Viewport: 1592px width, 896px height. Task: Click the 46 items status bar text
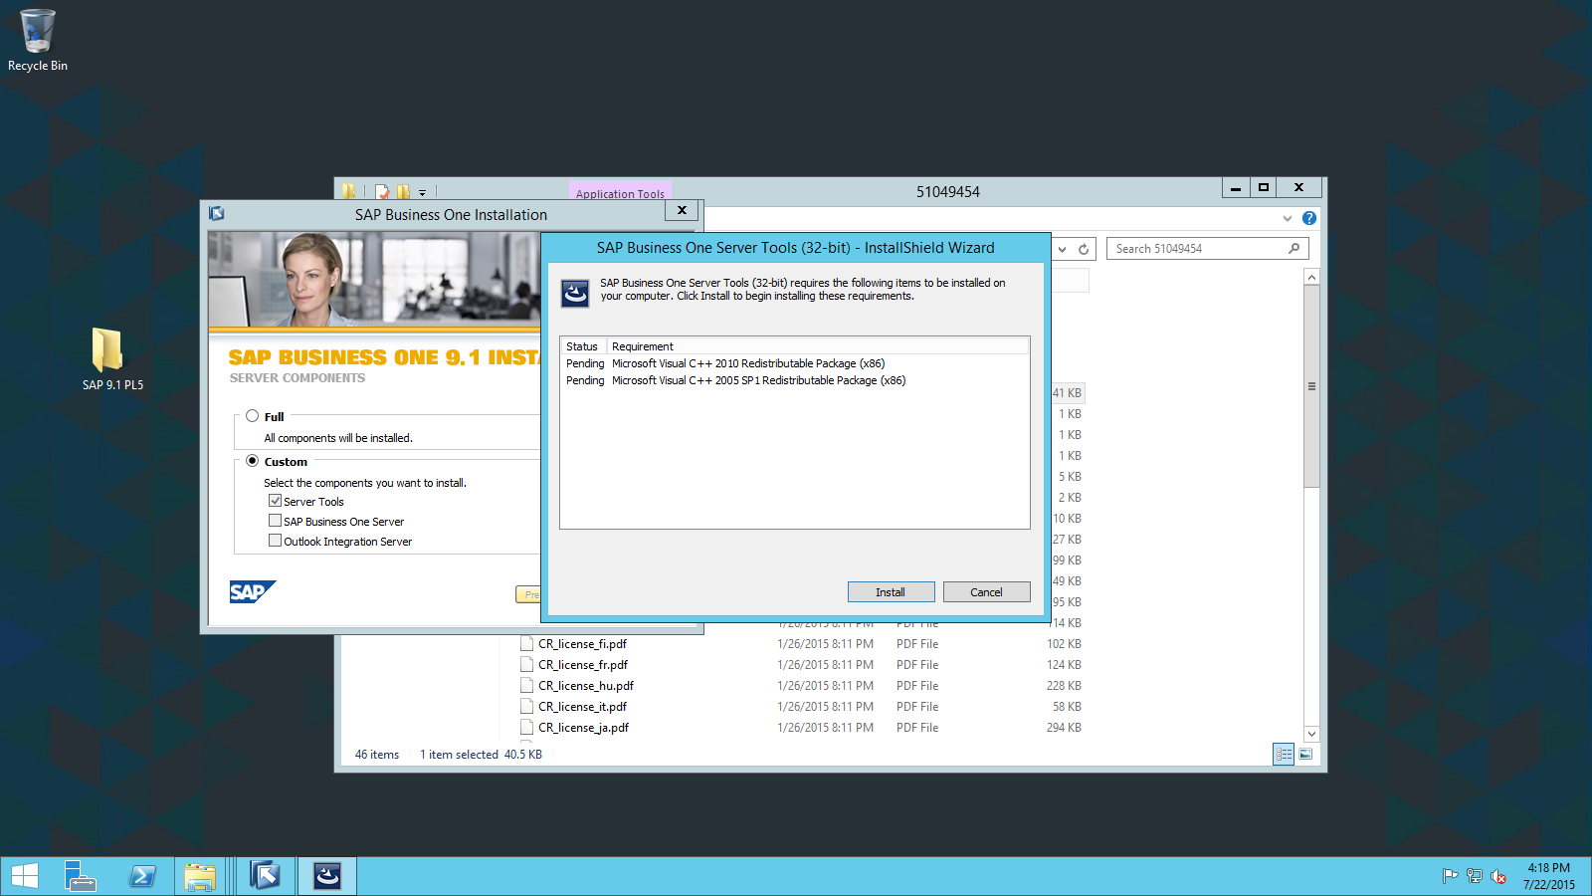click(x=377, y=755)
